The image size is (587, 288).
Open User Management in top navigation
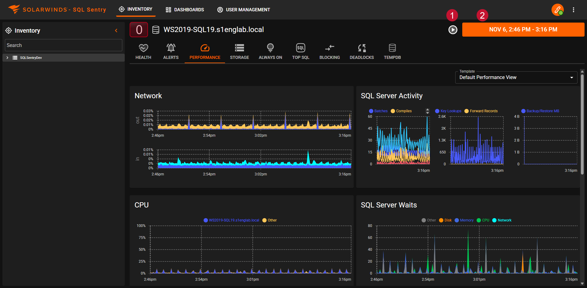click(x=244, y=10)
